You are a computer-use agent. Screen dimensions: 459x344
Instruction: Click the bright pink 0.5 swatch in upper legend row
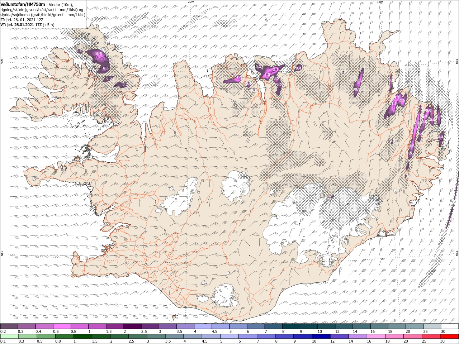pyautogui.click(x=62, y=326)
